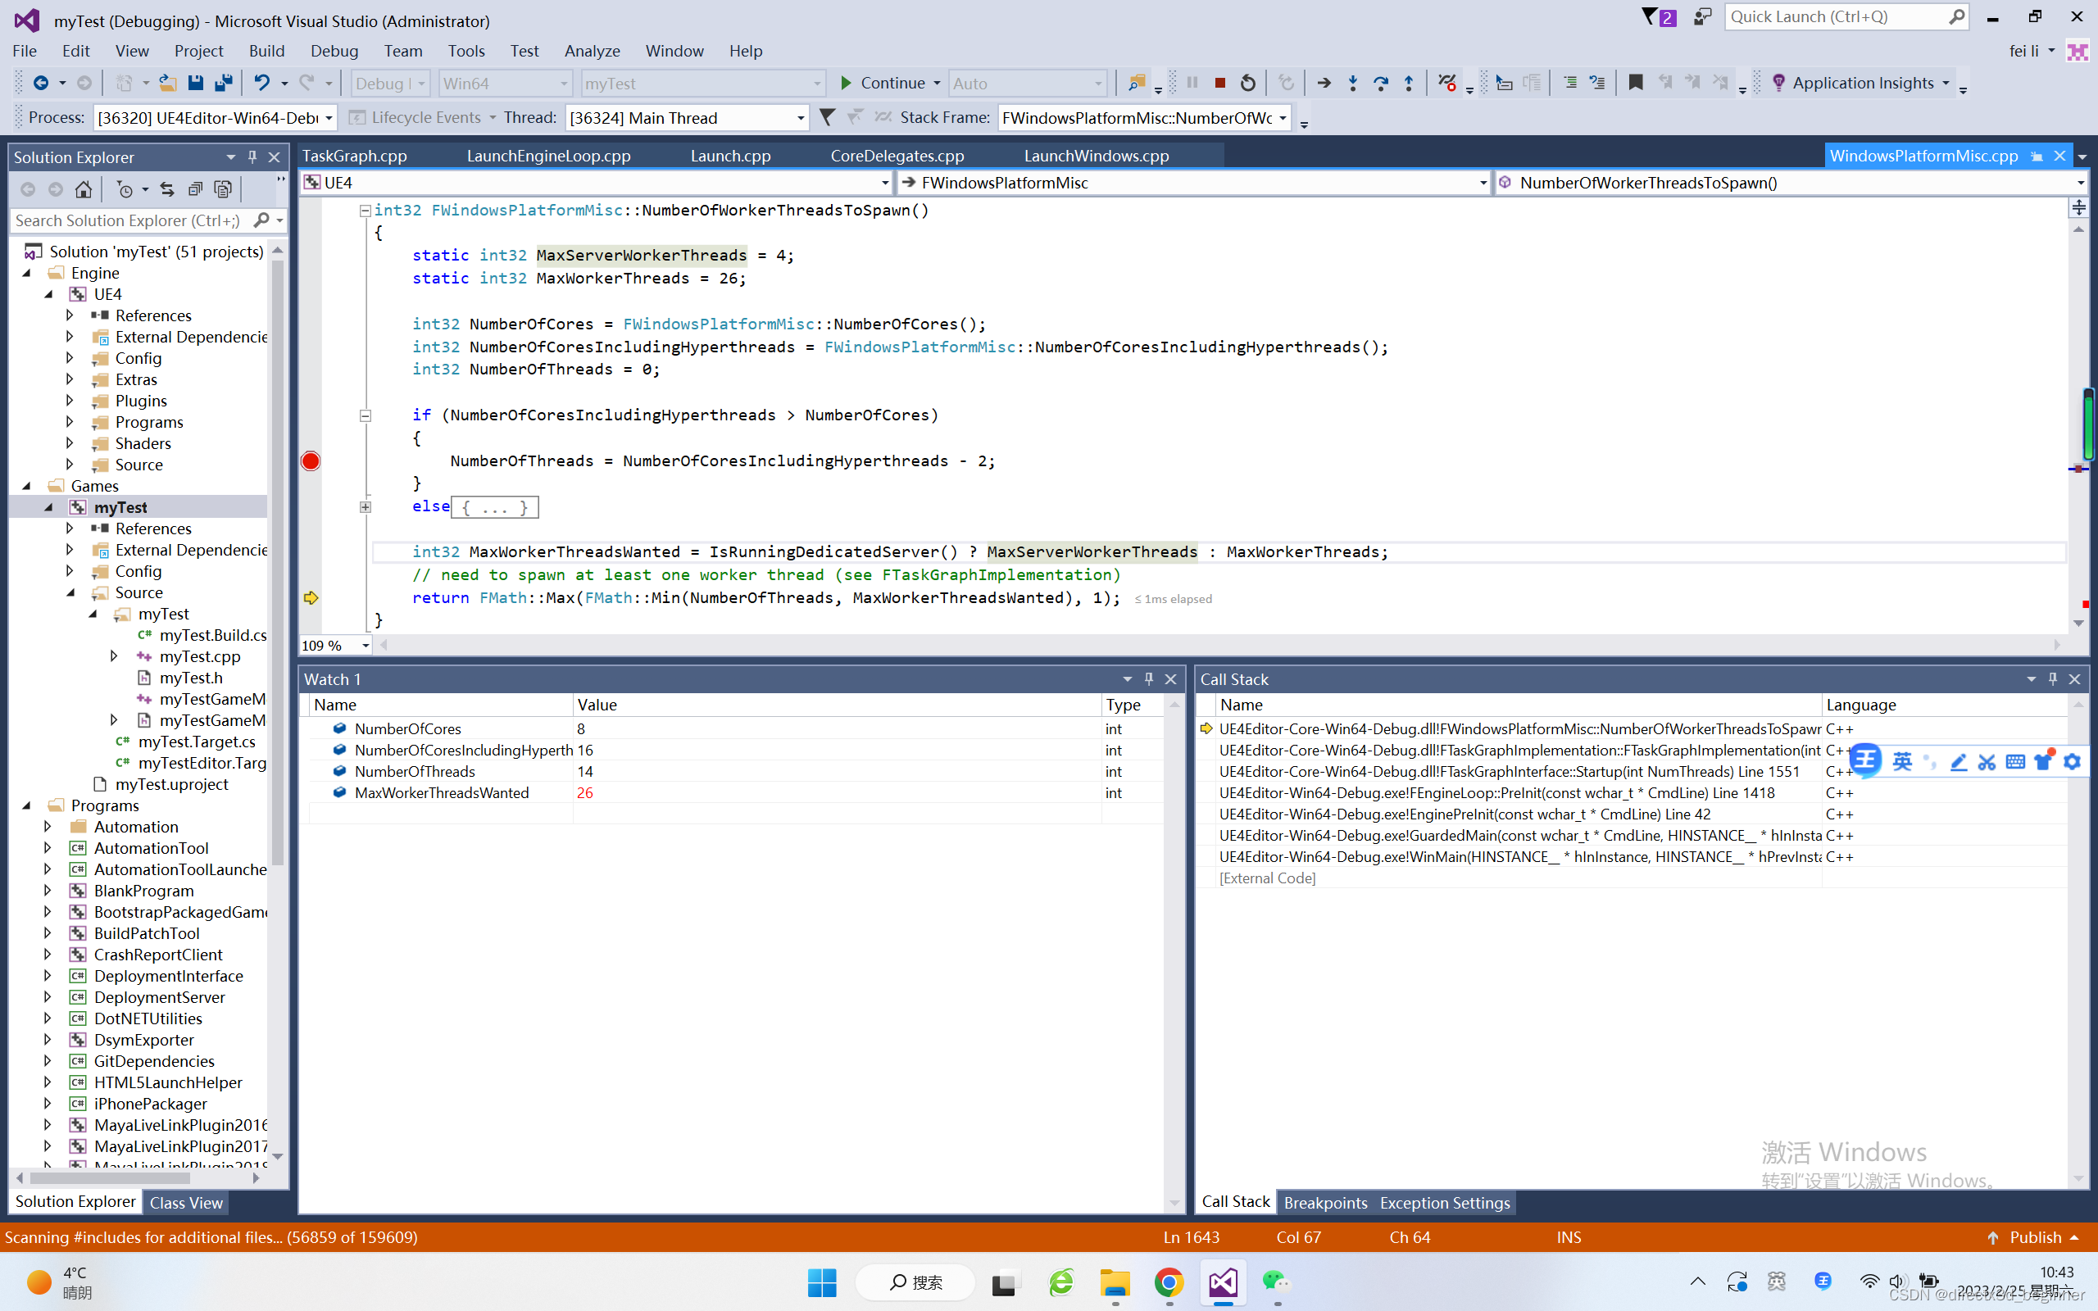The image size is (2098, 1311).
Task: Click the Application Insights button label
Action: (1863, 84)
